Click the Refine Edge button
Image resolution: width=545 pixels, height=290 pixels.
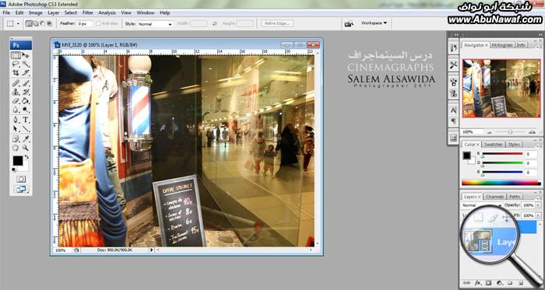click(x=277, y=23)
